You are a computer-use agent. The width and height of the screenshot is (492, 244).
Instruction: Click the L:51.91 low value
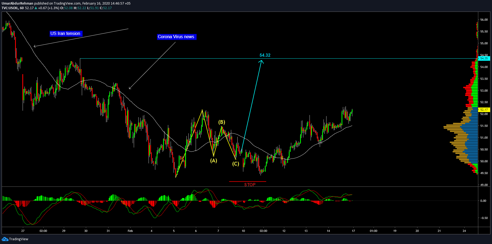coord(93,8)
